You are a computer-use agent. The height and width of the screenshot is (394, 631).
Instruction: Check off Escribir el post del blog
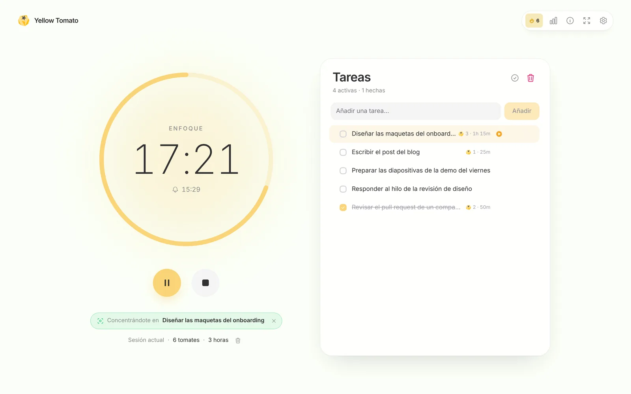(343, 152)
